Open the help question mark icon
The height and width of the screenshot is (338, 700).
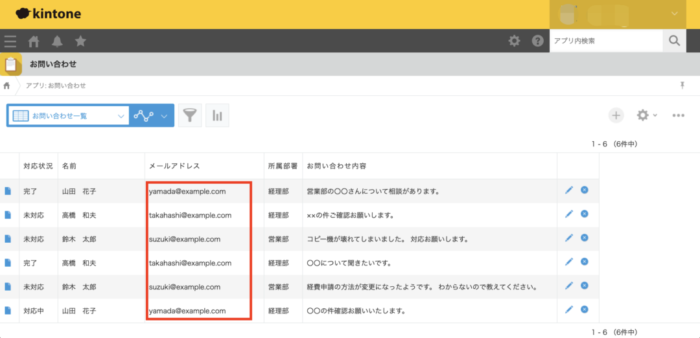(537, 41)
